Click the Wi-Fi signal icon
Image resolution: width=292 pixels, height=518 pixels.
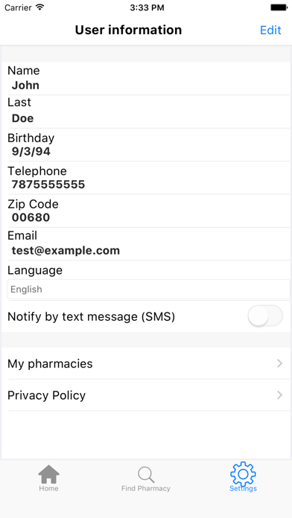point(40,7)
